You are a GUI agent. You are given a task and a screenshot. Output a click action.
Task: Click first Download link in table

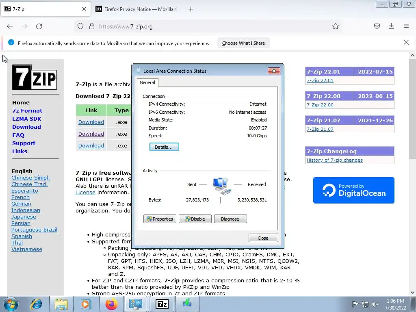tap(91, 122)
